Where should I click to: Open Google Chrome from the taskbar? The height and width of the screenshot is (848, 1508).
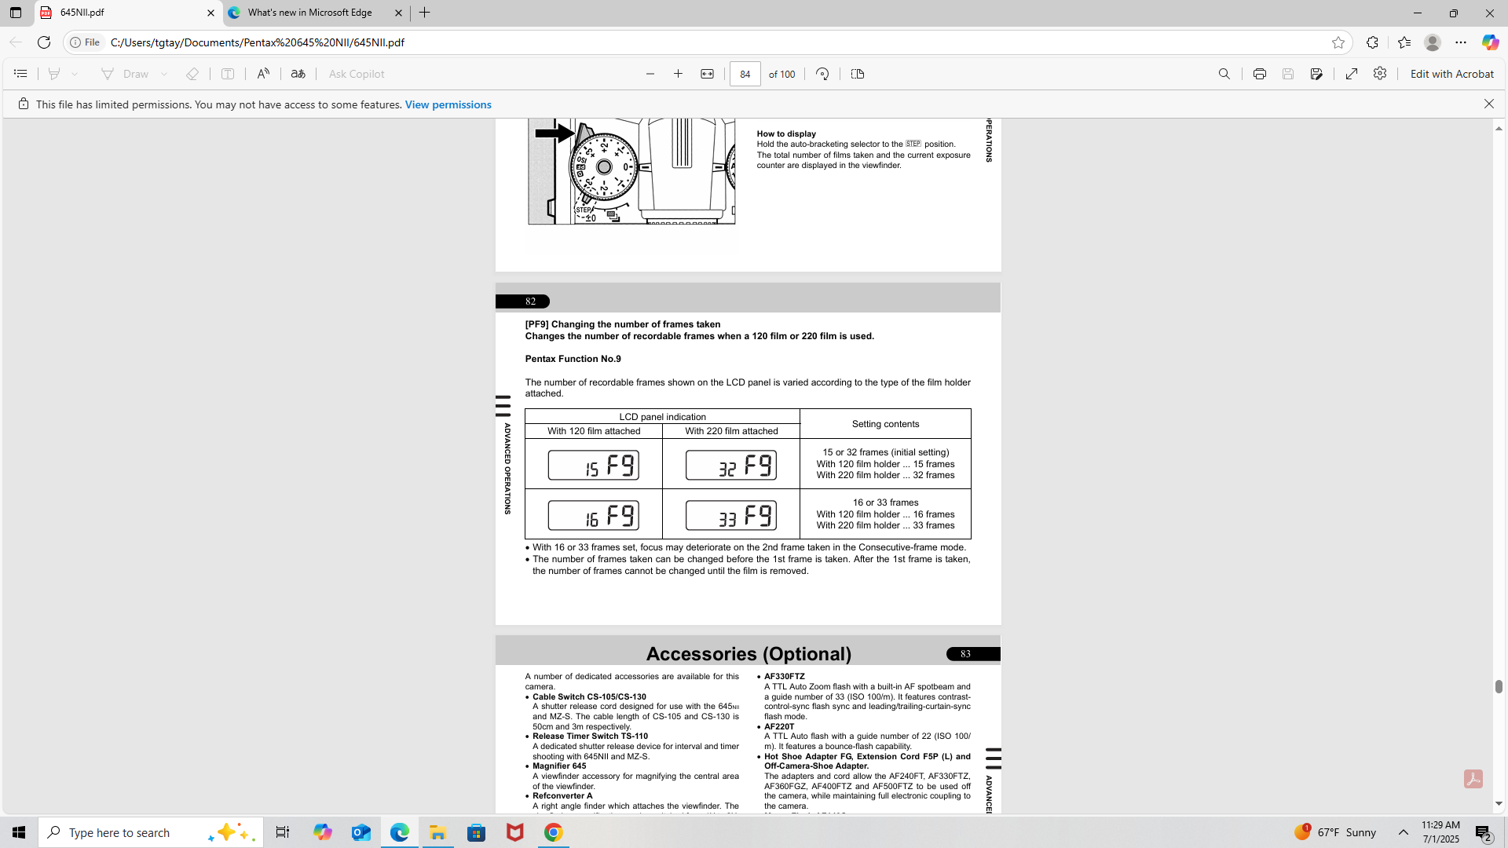click(x=554, y=832)
